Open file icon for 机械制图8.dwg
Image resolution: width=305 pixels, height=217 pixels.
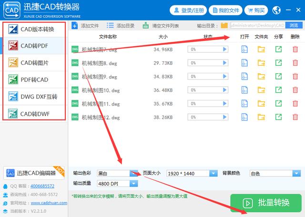click(244, 63)
